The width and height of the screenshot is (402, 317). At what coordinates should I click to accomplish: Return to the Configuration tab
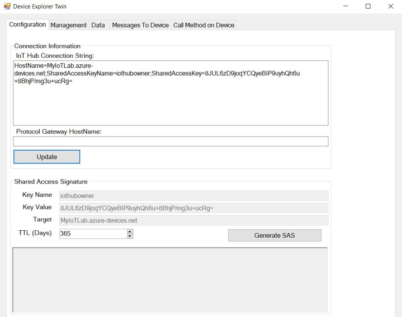click(27, 24)
